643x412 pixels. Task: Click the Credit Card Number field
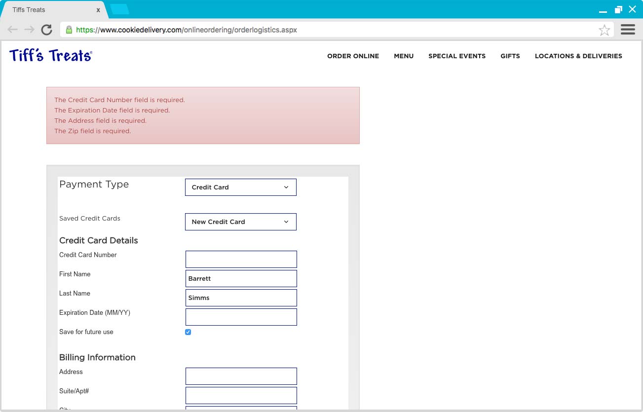(241, 260)
